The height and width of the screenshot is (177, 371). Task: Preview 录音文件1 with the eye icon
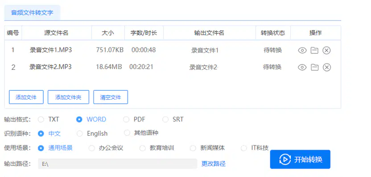coord(302,50)
